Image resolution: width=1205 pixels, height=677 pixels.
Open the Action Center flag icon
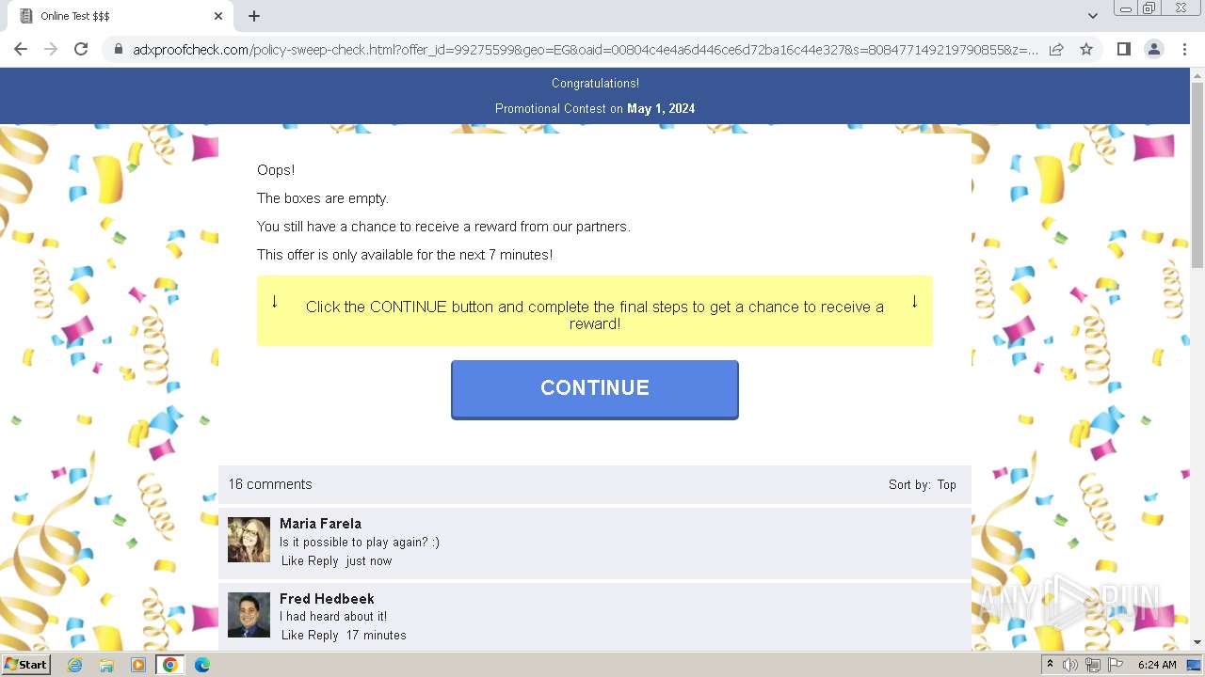(x=1116, y=665)
